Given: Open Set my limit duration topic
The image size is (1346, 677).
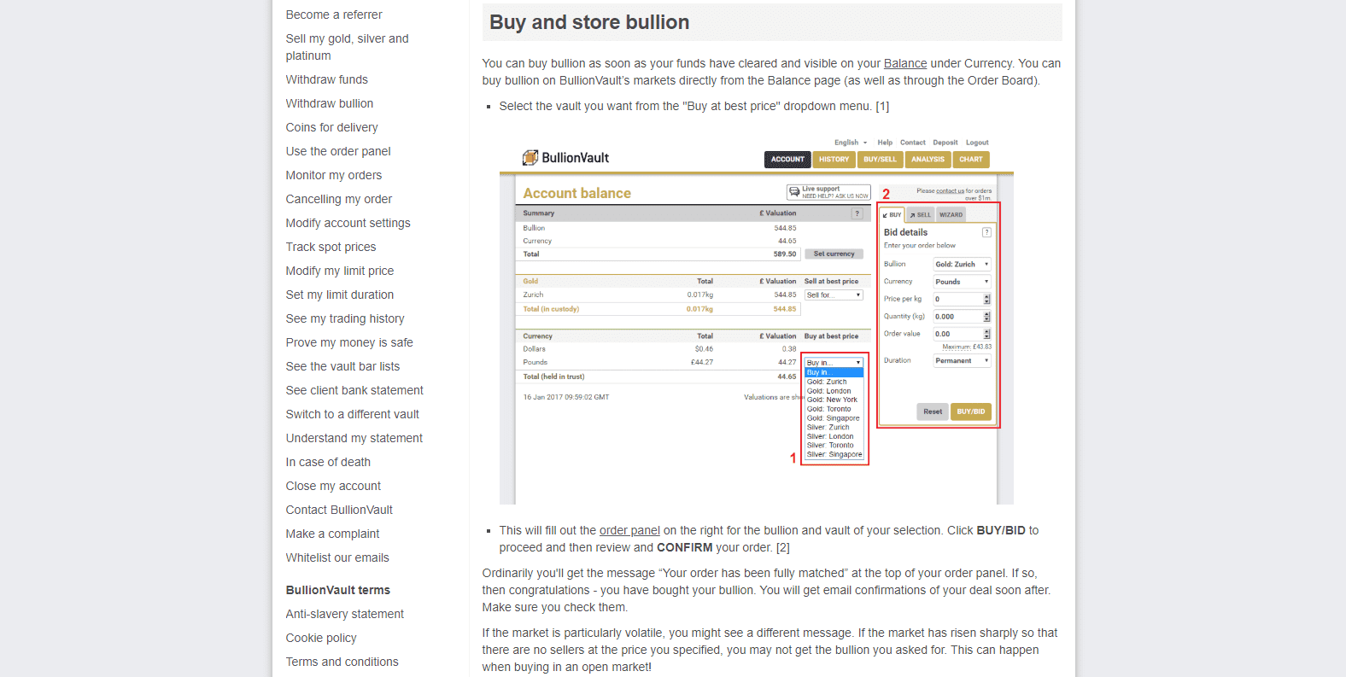Looking at the screenshot, I should [340, 295].
